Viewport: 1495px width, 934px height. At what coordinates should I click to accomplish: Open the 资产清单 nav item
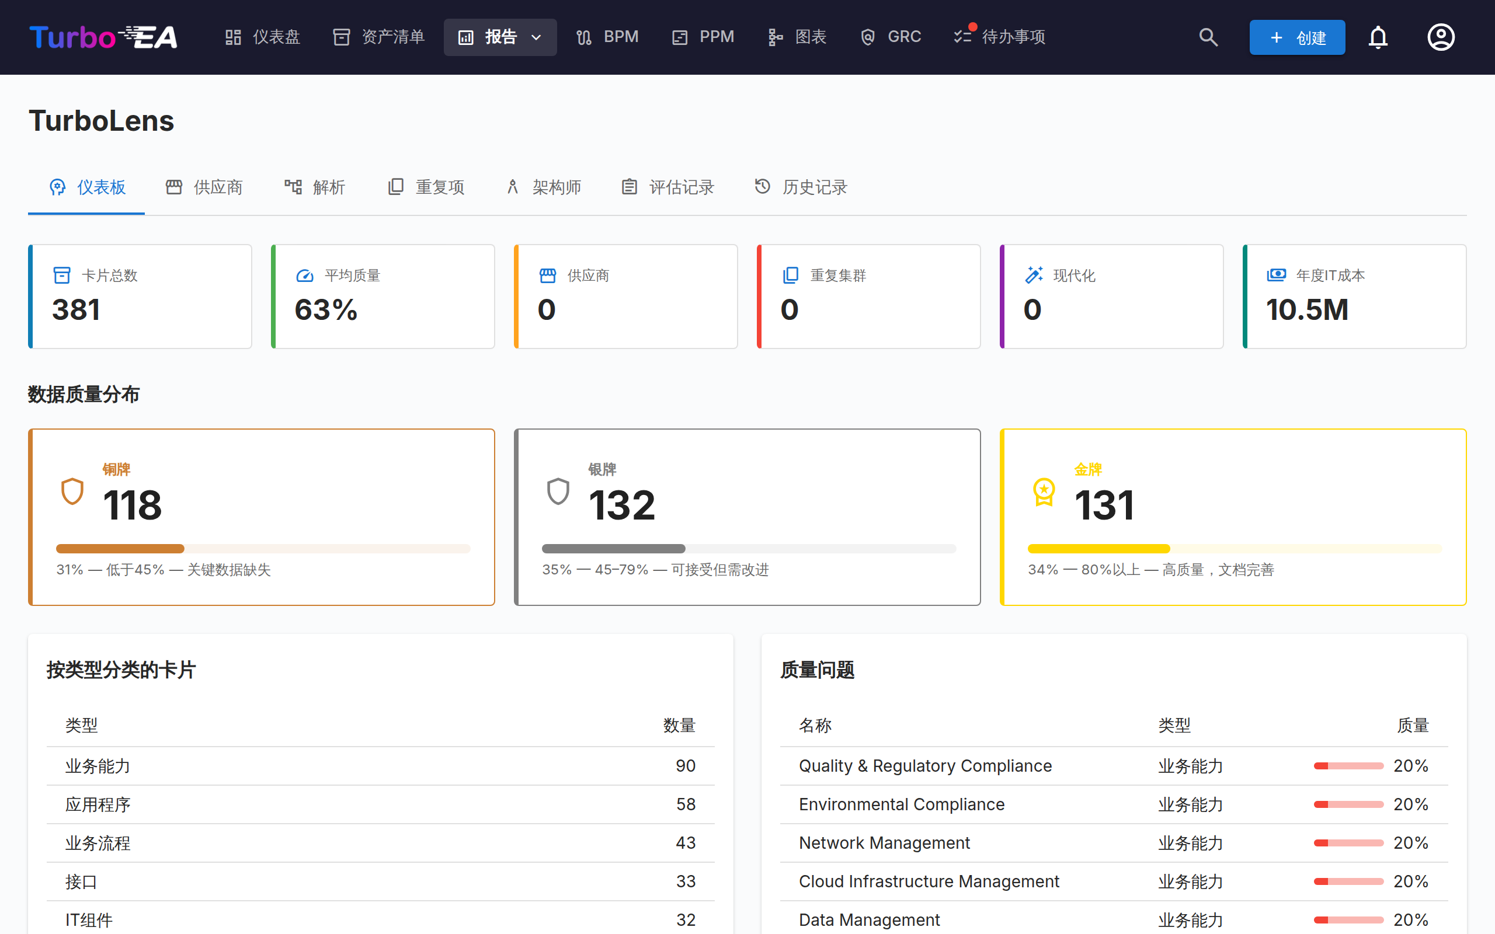(378, 37)
